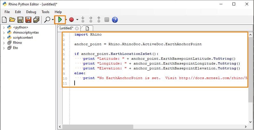Click on the 'import Rhino' line
254x130 pixels.
pyautogui.click(x=88, y=34)
